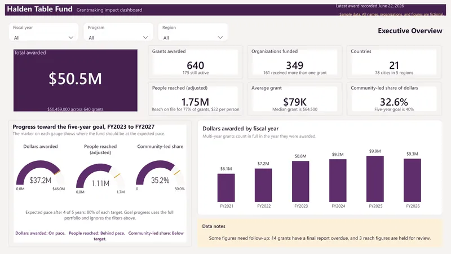Click the 50.0% gauge maximum label
This screenshot has width=451, height=254.
[179, 189]
